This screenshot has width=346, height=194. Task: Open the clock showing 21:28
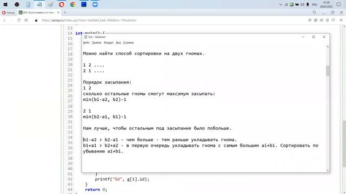pos(326,4)
